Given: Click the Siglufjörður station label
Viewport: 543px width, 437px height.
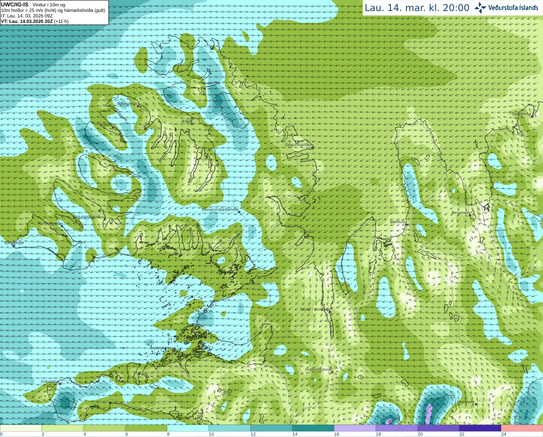Looking at the screenshot, I should click(x=522, y=114).
